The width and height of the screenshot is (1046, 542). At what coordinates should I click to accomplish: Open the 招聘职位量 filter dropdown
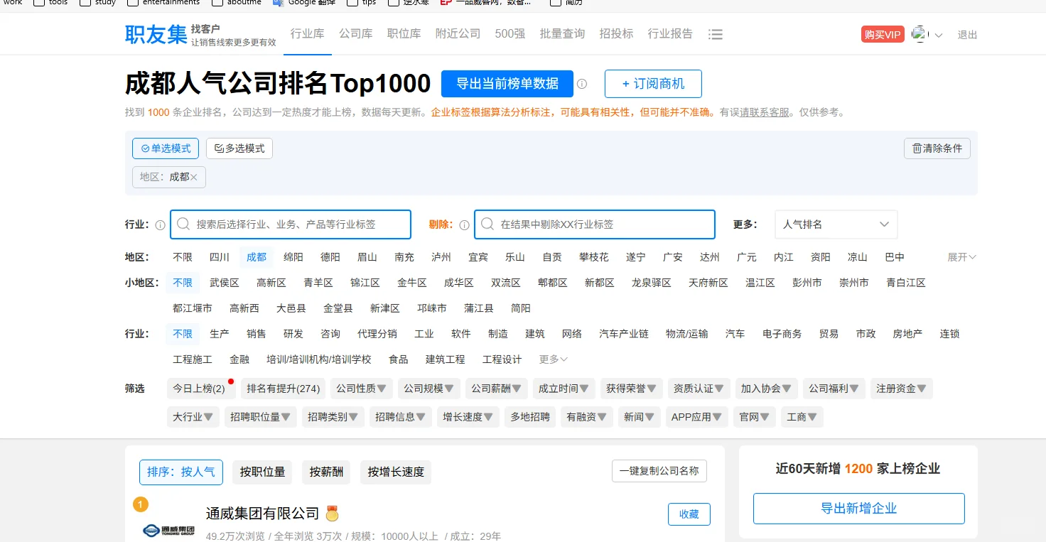point(261,417)
